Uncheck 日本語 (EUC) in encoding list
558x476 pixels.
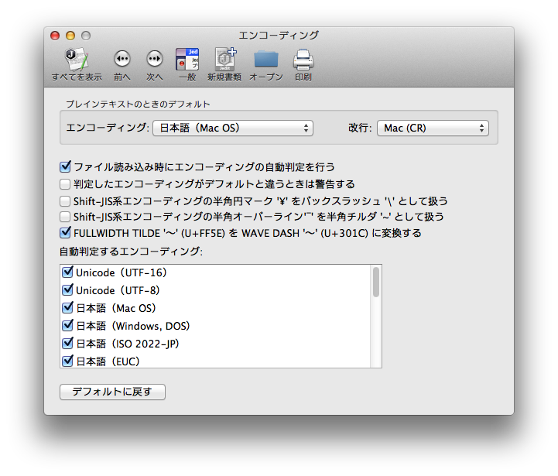pyautogui.click(x=67, y=361)
